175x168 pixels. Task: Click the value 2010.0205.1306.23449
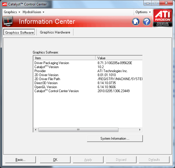click(x=114, y=91)
